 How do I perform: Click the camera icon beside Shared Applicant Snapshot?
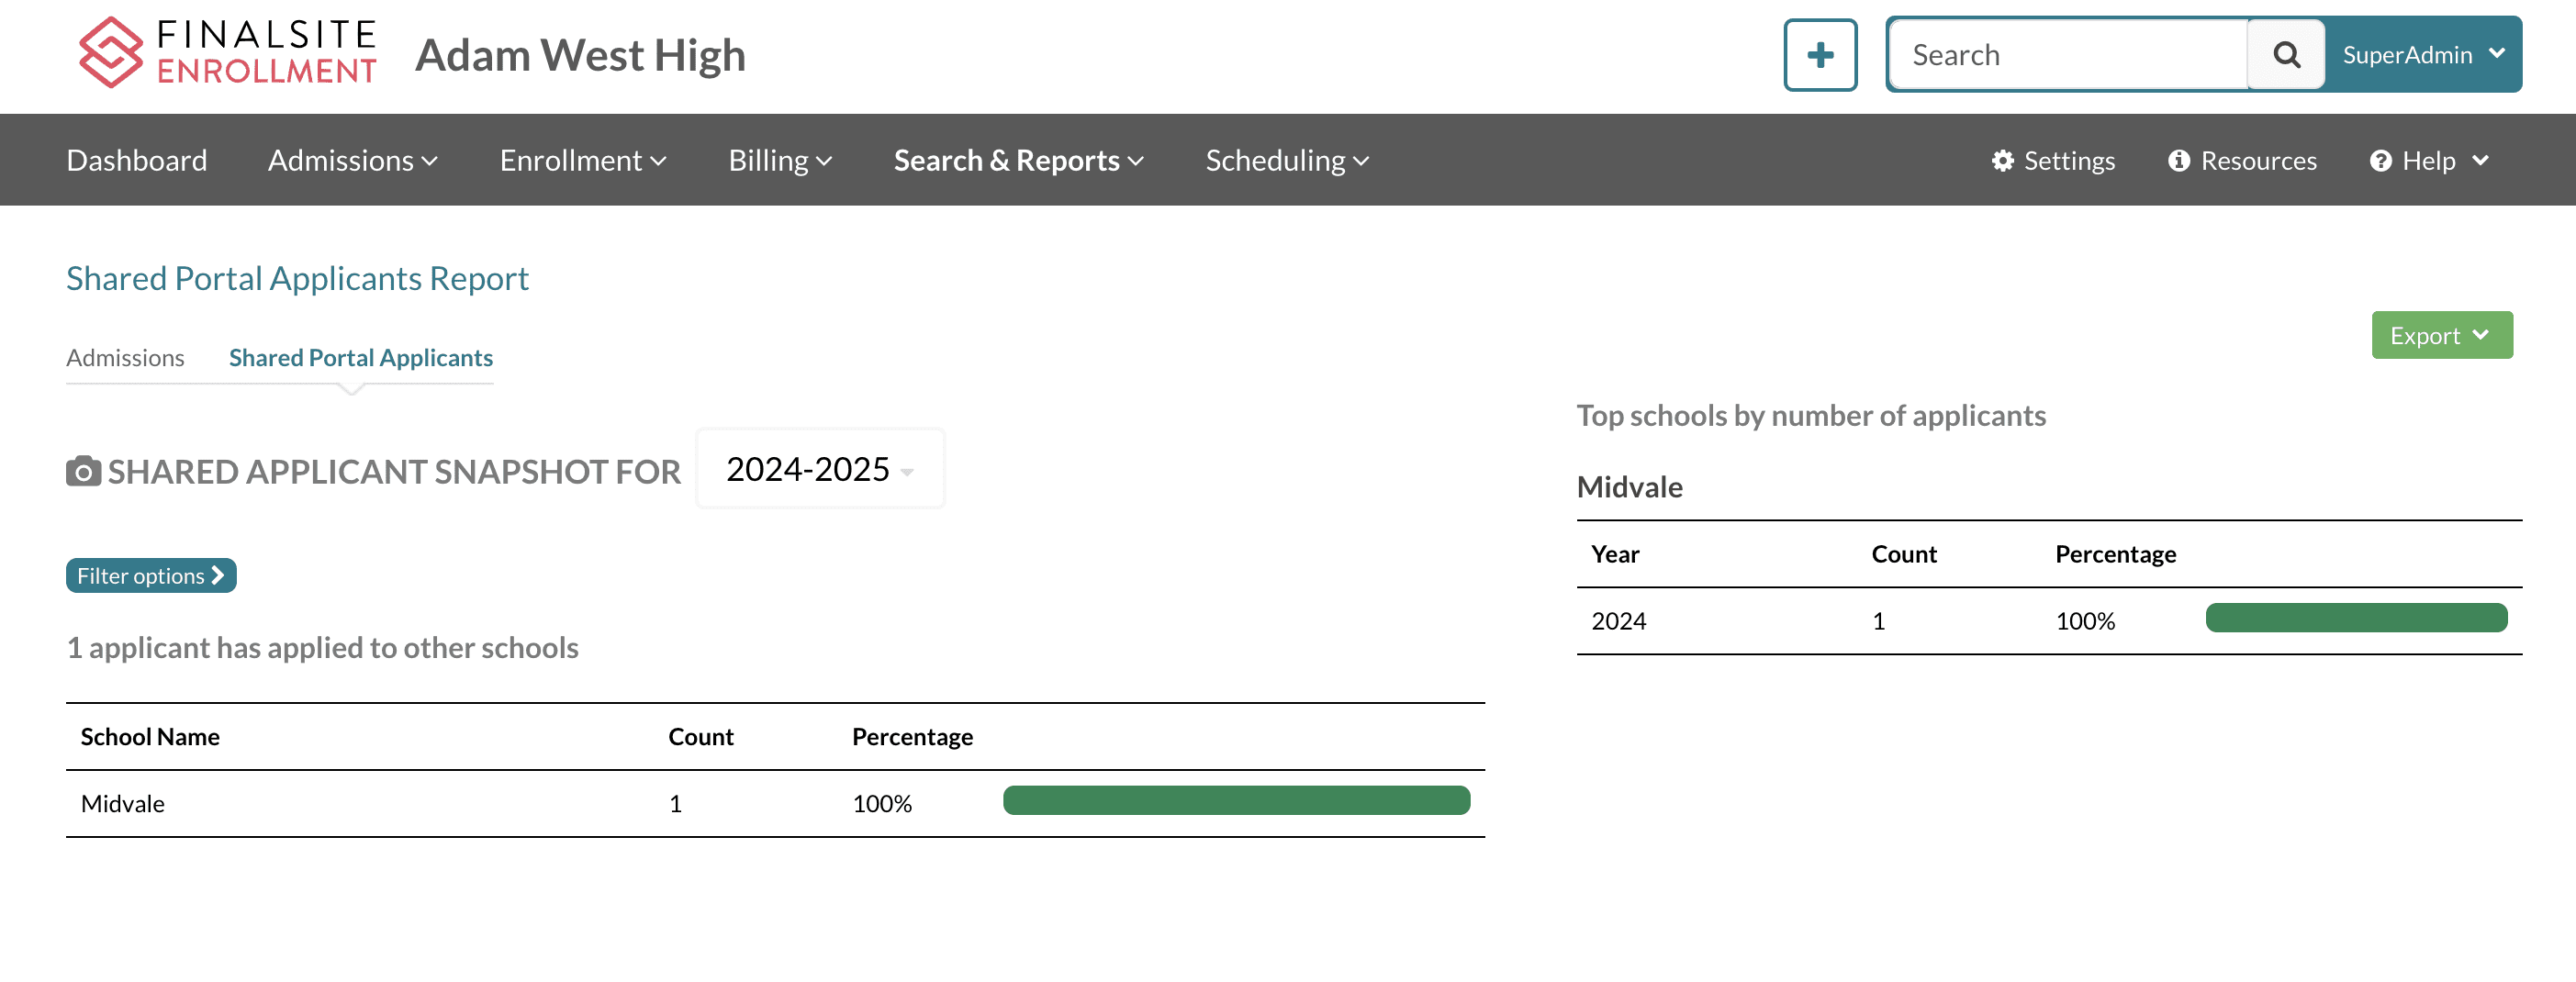coord(84,471)
